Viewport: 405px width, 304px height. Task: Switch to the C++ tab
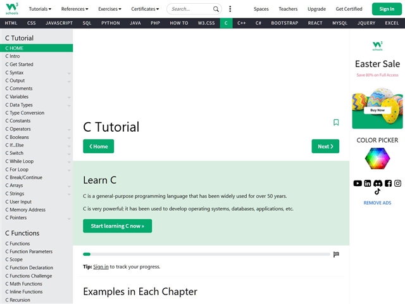[x=242, y=23]
